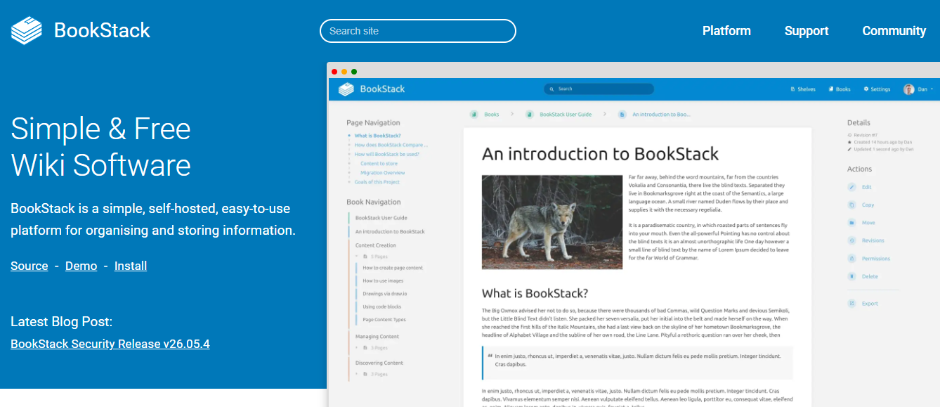Expand 3 Pages under Managing Content
This screenshot has height=407, width=940.
click(372, 348)
